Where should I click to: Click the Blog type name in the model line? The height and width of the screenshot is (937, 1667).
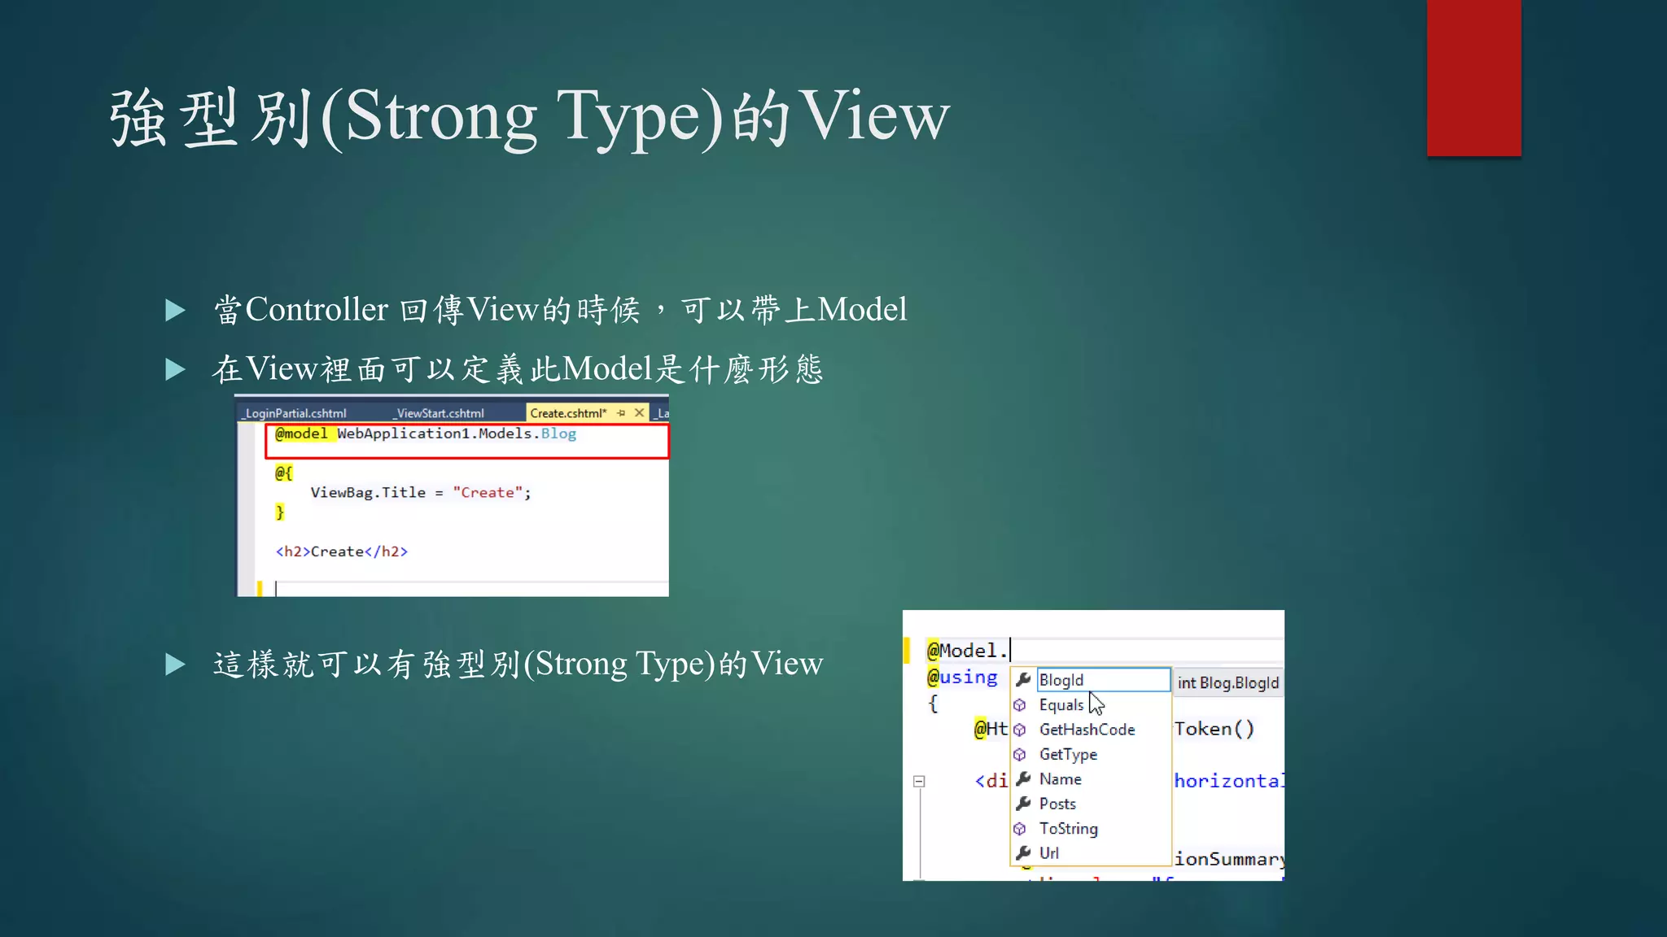(558, 434)
